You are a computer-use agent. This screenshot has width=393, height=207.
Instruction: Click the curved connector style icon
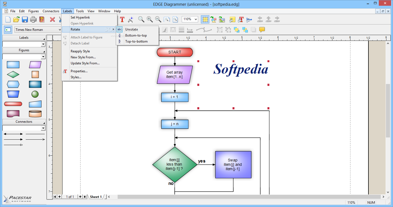click(204, 29)
